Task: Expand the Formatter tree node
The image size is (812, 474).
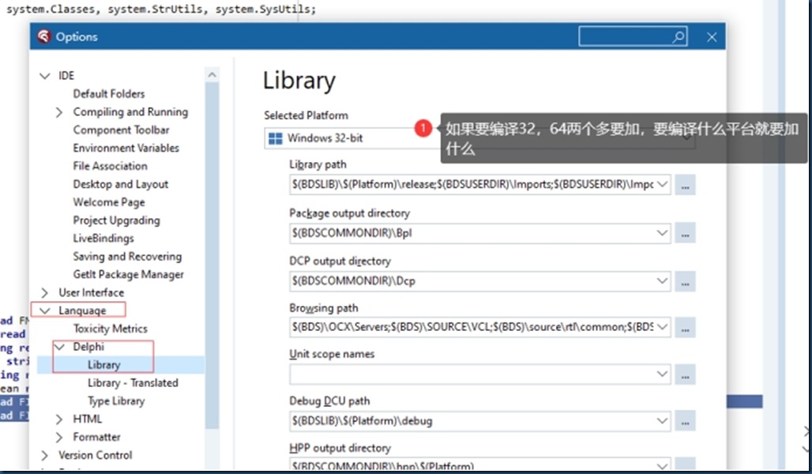Action: coord(59,437)
